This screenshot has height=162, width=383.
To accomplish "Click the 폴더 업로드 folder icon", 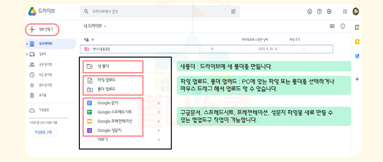I will pyautogui.click(x=89, y=89).
